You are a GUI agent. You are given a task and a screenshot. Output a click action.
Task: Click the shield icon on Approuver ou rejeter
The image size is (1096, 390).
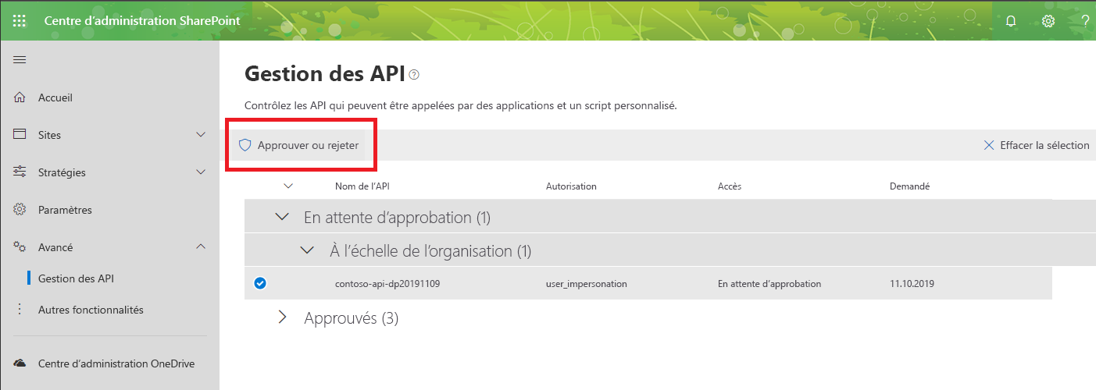(245, 145)
